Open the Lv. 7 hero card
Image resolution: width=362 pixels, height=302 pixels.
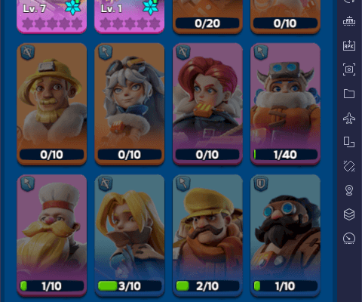point(52,16)
